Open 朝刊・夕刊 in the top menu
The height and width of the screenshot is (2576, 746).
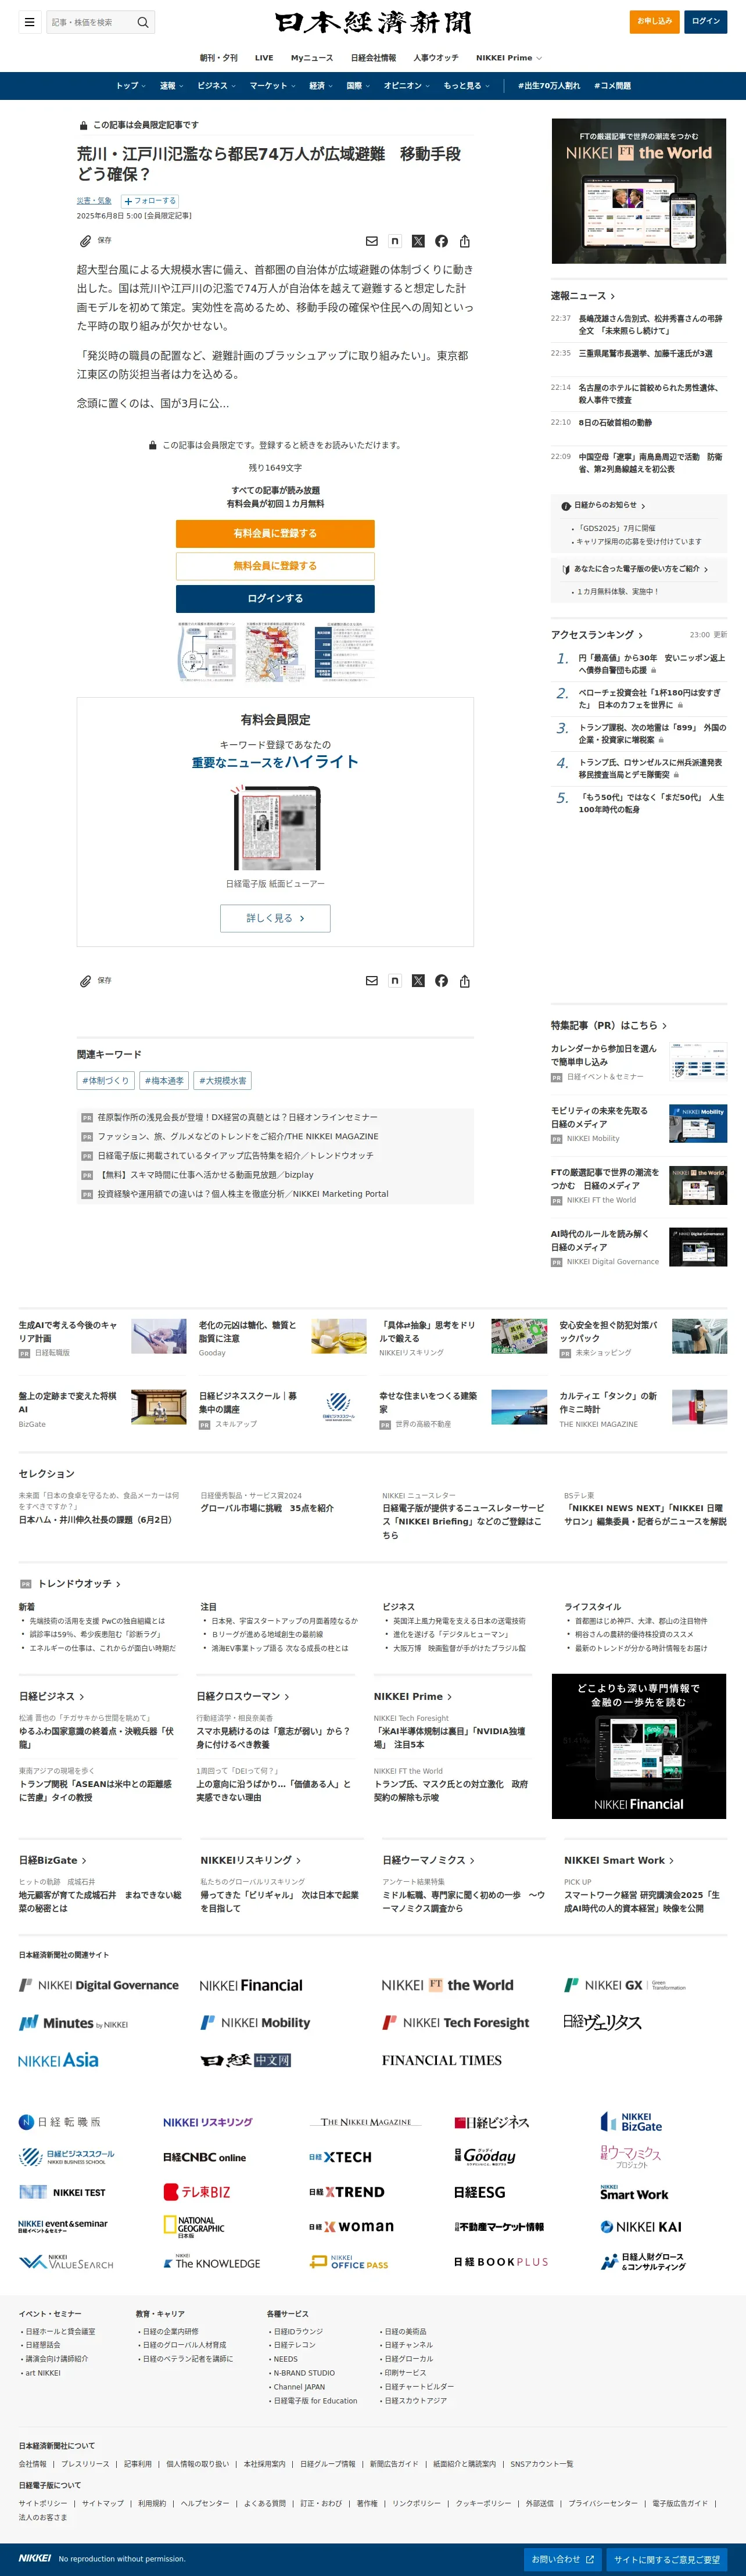[219, 58]
